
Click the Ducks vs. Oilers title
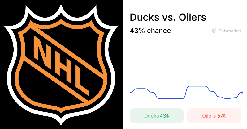[x=168, y=17]
